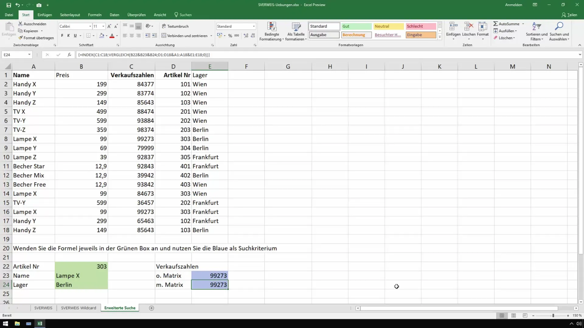Screen dimensions: 584x328
Task: Apply red font color
Action: pos(112,36)
